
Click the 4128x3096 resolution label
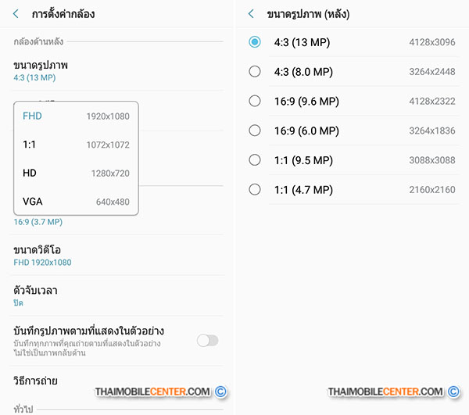(432, 42)
